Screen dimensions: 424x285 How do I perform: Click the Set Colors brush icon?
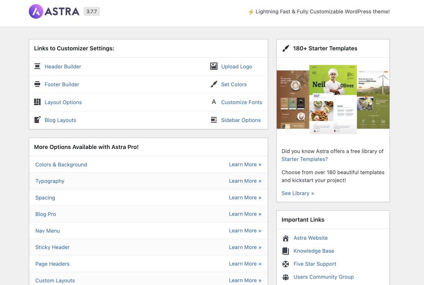pyautogui.click(x=214, y=84)
